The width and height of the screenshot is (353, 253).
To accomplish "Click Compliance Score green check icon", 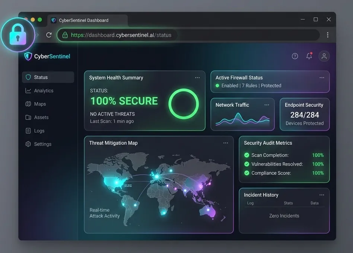I will 247,173.
